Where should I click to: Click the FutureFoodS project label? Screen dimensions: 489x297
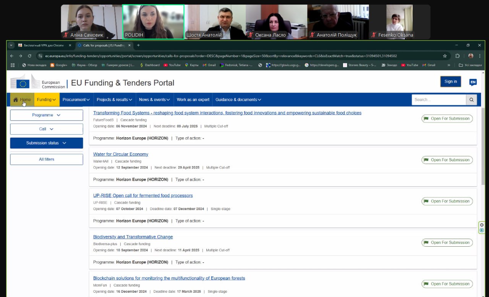click(x=104, y=120)
